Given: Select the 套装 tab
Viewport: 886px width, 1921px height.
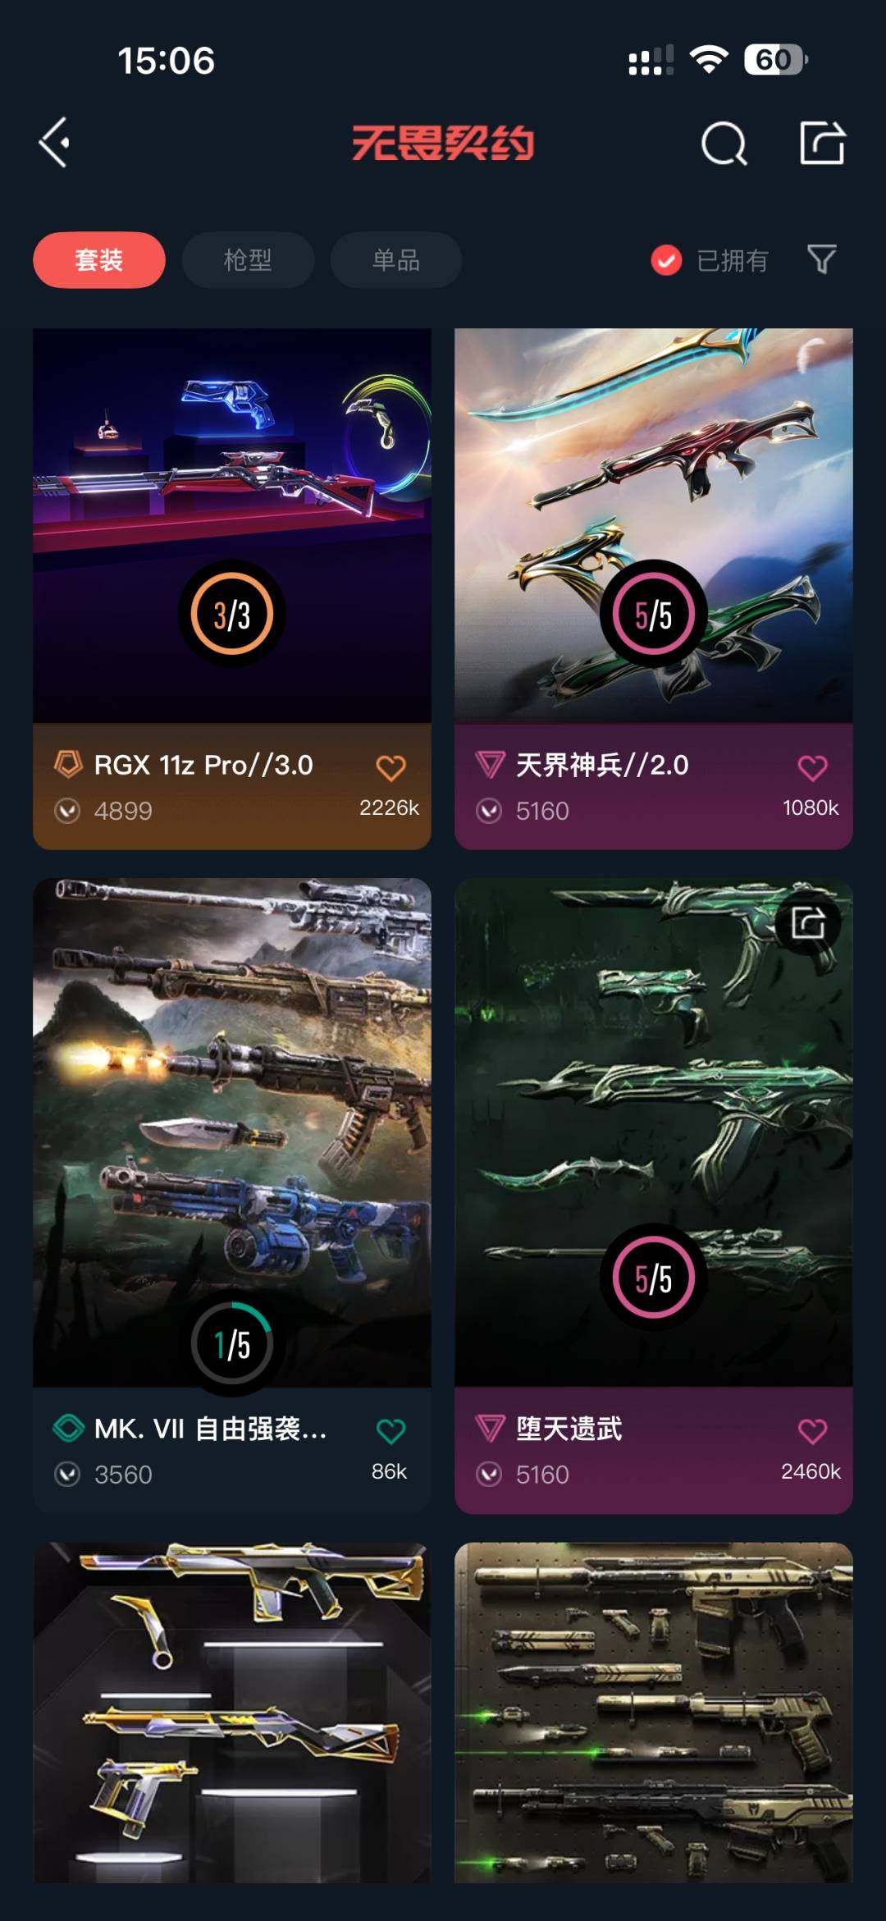Looking at the screenshot, I should [x=99, y=260].
